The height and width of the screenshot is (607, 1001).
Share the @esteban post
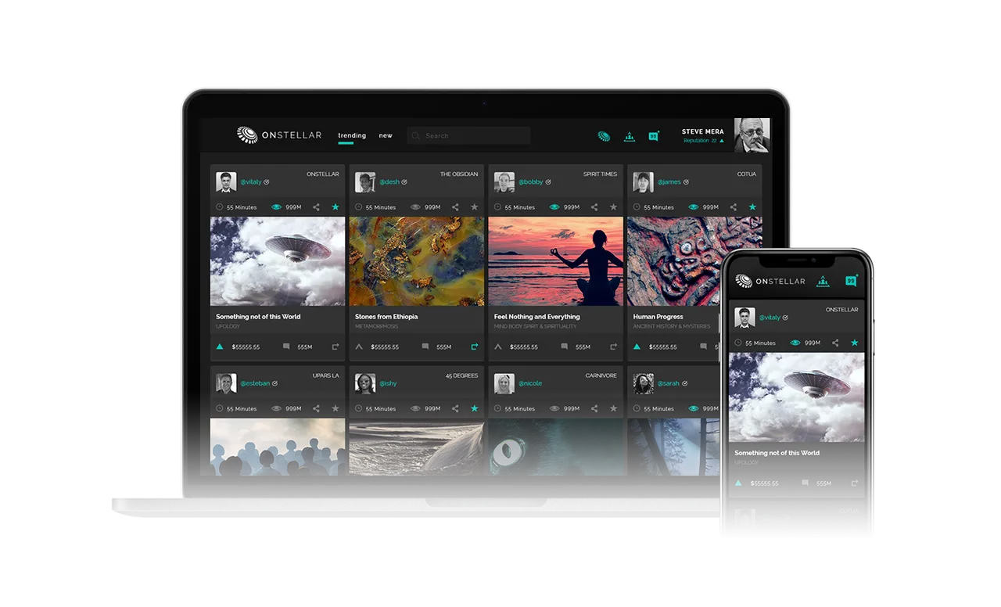click(x=316, y=408)
